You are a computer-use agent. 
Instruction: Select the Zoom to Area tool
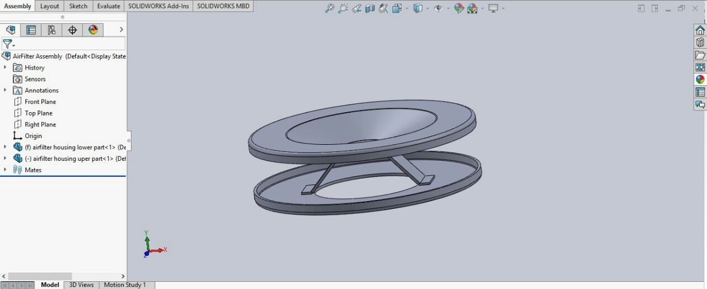coord(343,8)
